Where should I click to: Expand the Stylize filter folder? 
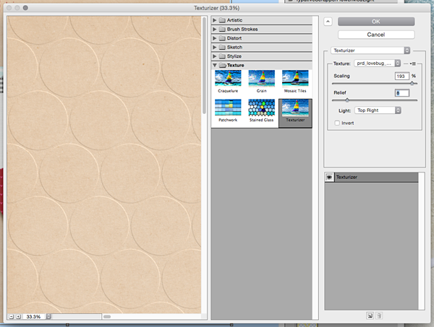click(x=215, y=56)
